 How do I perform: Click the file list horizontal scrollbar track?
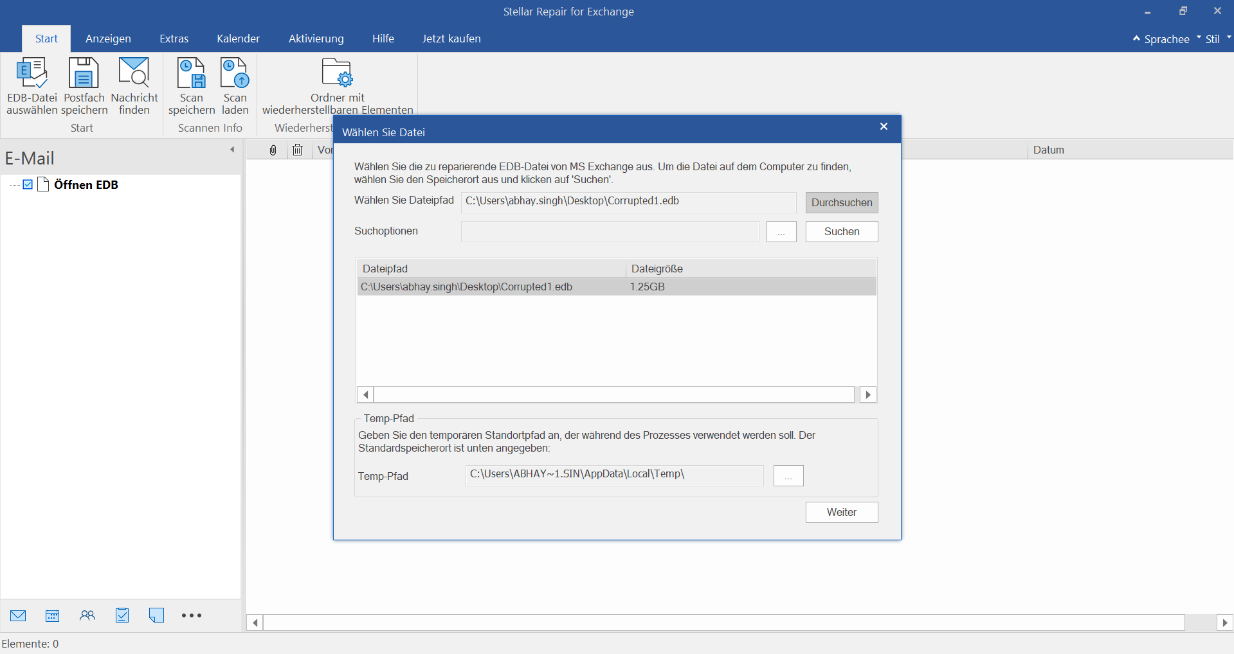(614, 394)
